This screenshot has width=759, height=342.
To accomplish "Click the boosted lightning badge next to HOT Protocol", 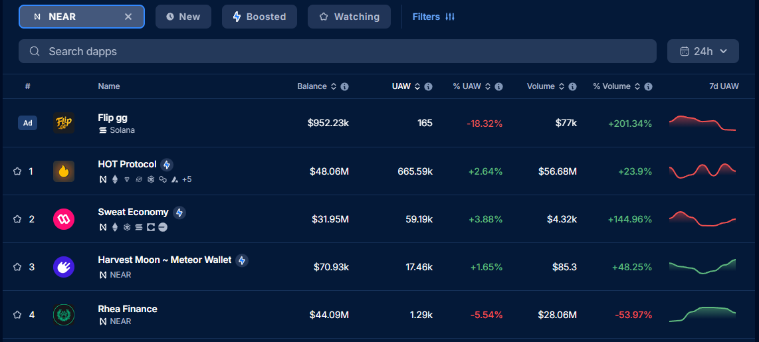I will 167,165.
